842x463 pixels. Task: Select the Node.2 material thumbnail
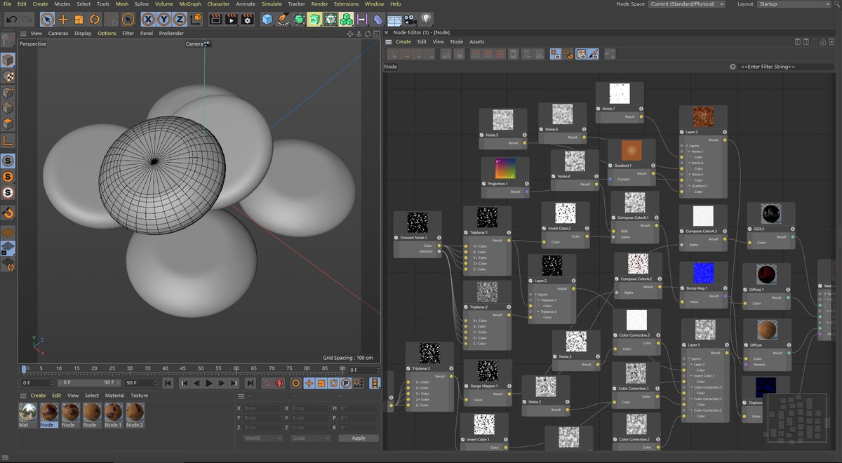click(135, 415)
